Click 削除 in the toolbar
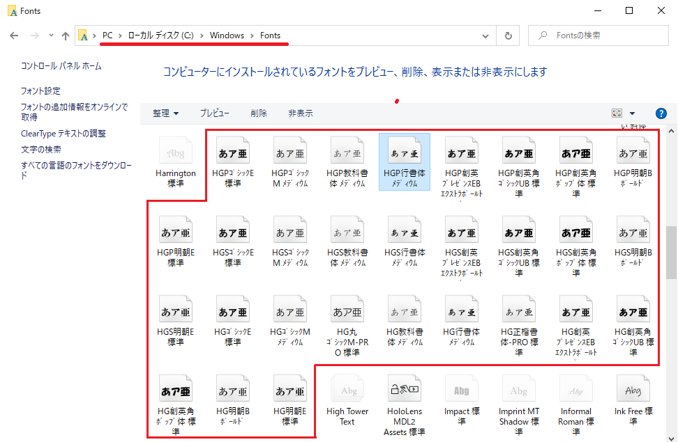The image size is (678, 442). coord(259,113)
